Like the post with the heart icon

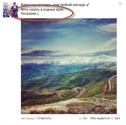point(112,118)
